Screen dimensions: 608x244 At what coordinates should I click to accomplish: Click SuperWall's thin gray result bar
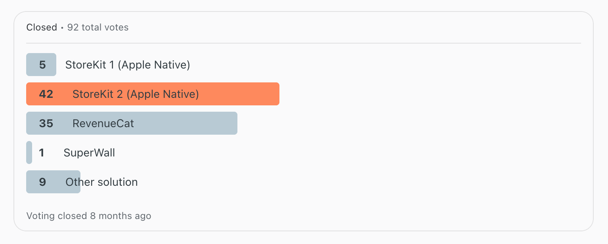click(x=29, y=152)
